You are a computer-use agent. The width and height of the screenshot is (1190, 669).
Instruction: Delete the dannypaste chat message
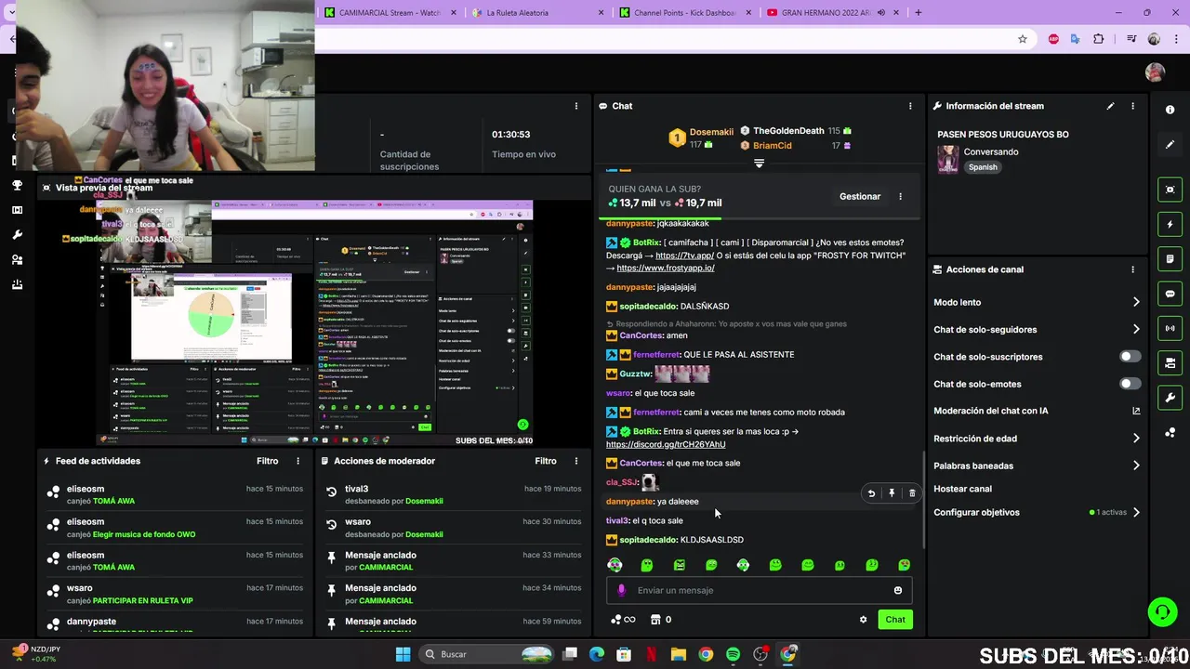pos(912,493)
